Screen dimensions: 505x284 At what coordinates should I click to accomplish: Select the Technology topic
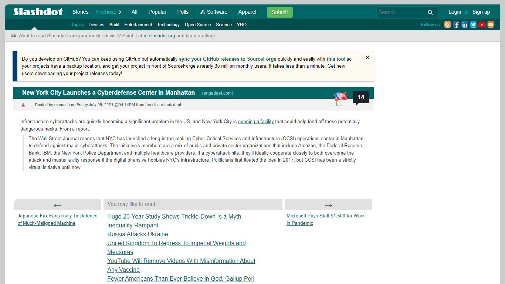168,25
